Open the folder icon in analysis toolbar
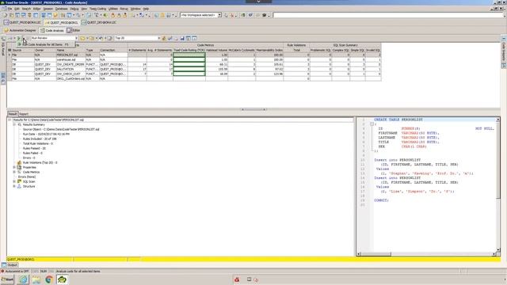Screen dimensions: 507x285 pyautogui.click(x=82, y=38)
